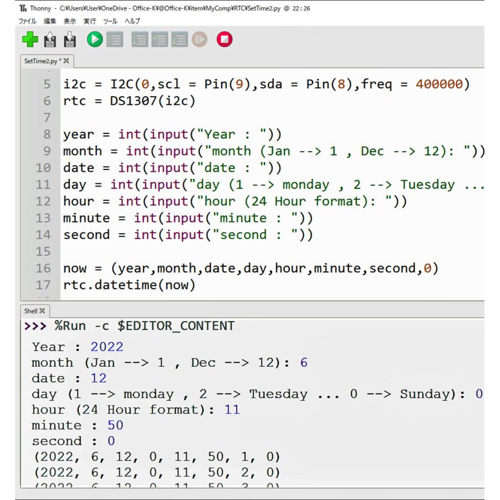Click the Save file toolbar icon

(70, 40)
